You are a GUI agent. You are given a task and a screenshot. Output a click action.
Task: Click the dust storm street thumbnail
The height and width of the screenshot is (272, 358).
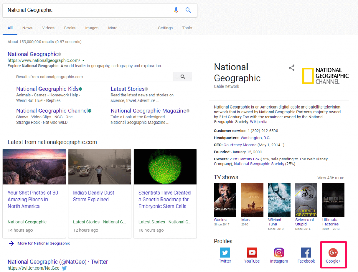(x=100, y=167)
